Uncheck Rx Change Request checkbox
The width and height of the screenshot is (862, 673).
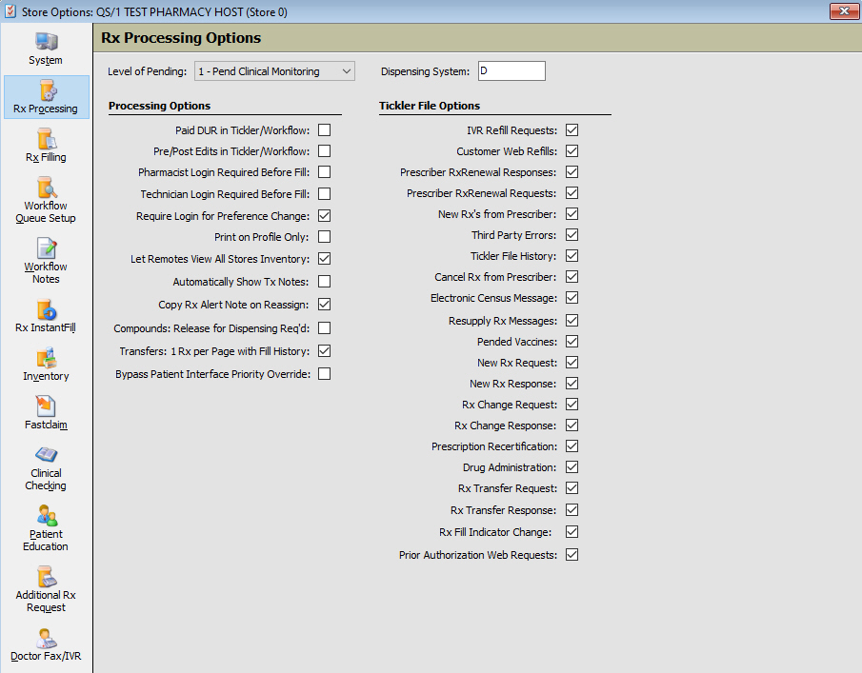(x=571, y=405)
